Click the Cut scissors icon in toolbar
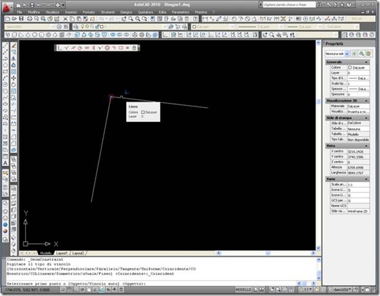 point(65,19)
